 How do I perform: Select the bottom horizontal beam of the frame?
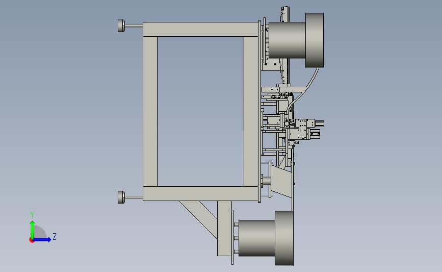click(200, 193)
